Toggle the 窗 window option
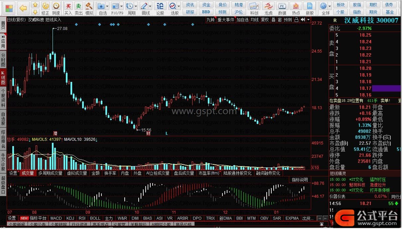 click(x=280, y=20)
